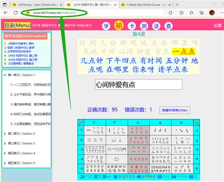
Task: Click column header 4- of stroke table
Action: coord(160,122)
